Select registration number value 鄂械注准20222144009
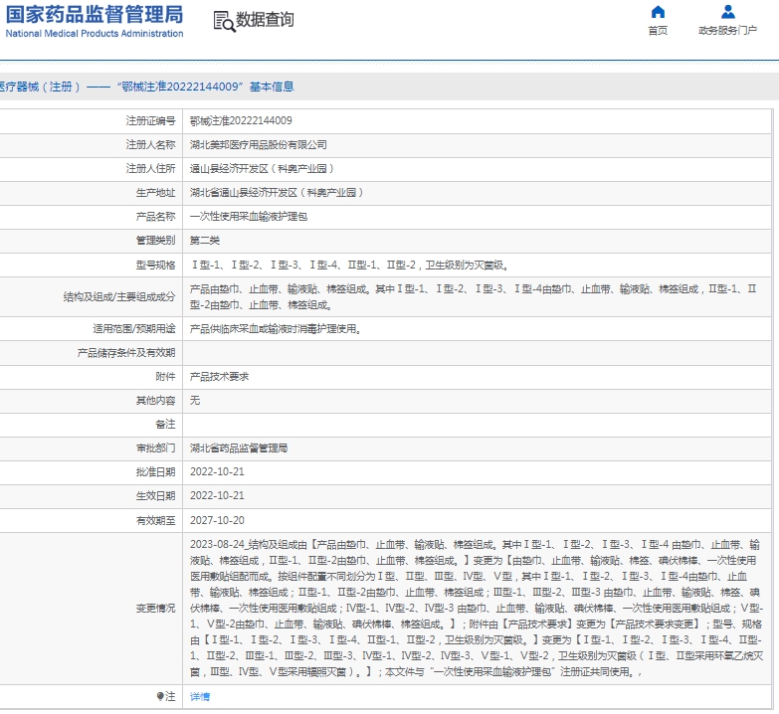The height and width of the screenshot is (714, 779). click(x=241, y=120)
